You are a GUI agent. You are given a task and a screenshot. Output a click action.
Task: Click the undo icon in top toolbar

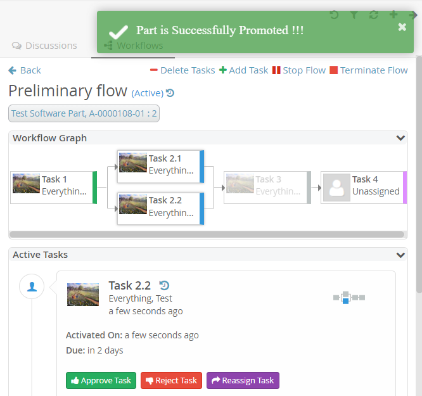point(334,15)
